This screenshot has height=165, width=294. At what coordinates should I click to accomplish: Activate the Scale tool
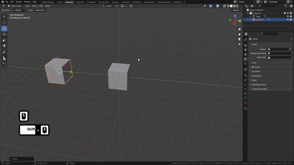[4, 40]
